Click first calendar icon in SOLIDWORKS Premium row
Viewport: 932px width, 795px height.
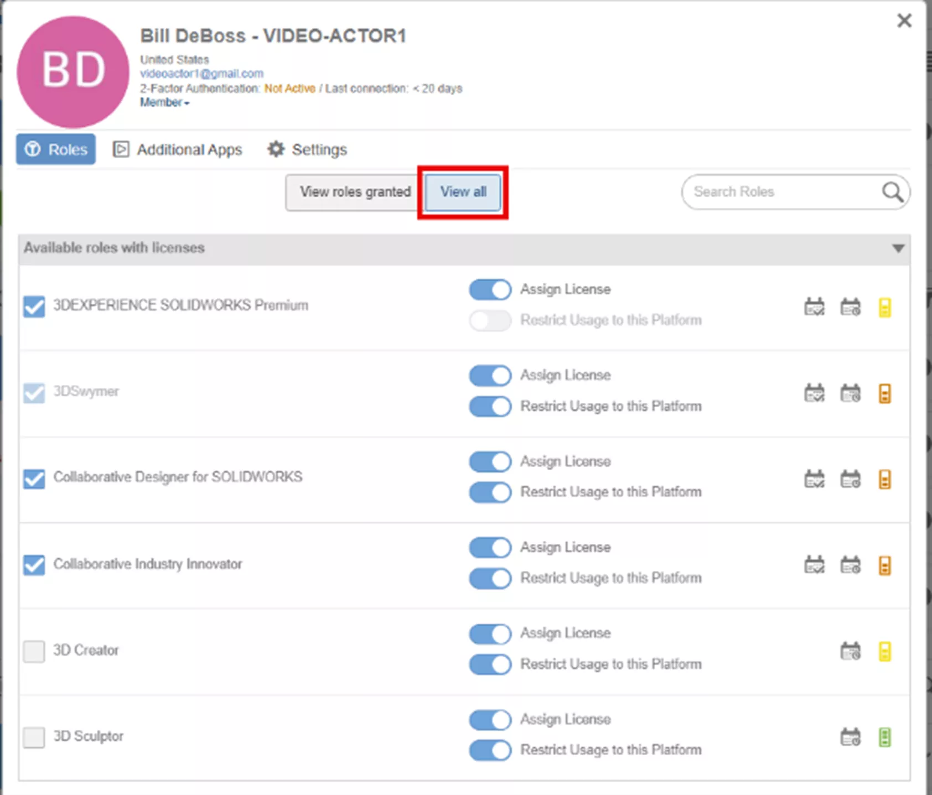click(814, 307)
